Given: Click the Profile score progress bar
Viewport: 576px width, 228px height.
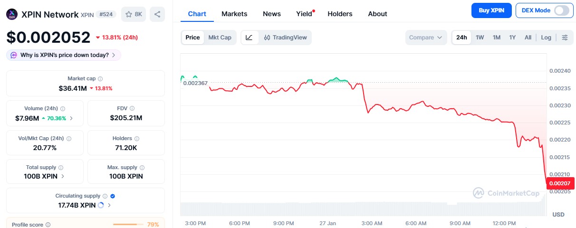Looking at the screenshot, I should tap(128, 224).
